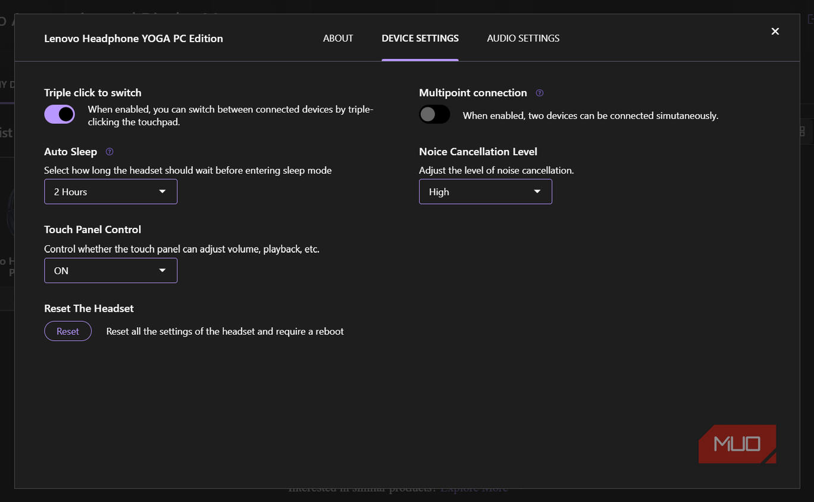The width and height of the screenshot is (814, 502).
Task: Enable the Multipoint connection toggle
Action: pyautogui.click(x=434, y=114)
